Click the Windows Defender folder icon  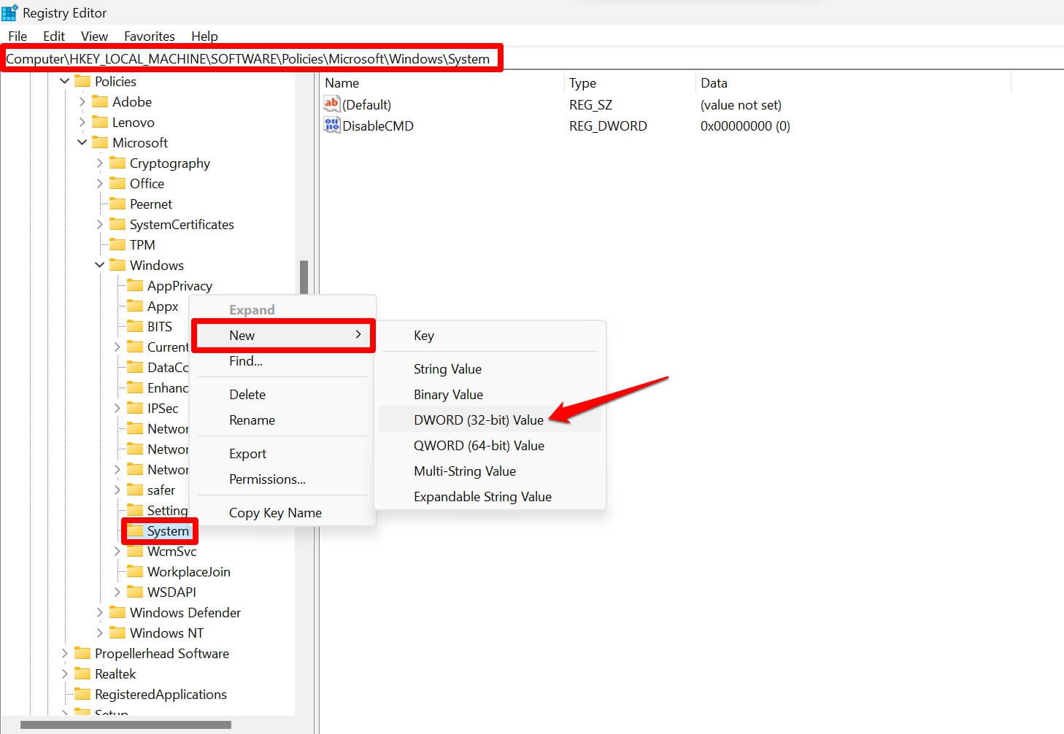117,612
